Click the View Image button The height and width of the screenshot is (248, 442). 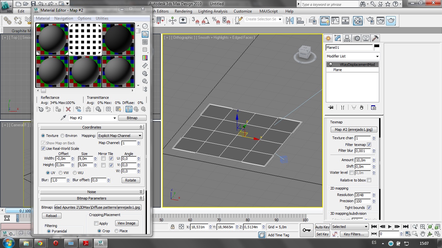(x=127, y=223)
